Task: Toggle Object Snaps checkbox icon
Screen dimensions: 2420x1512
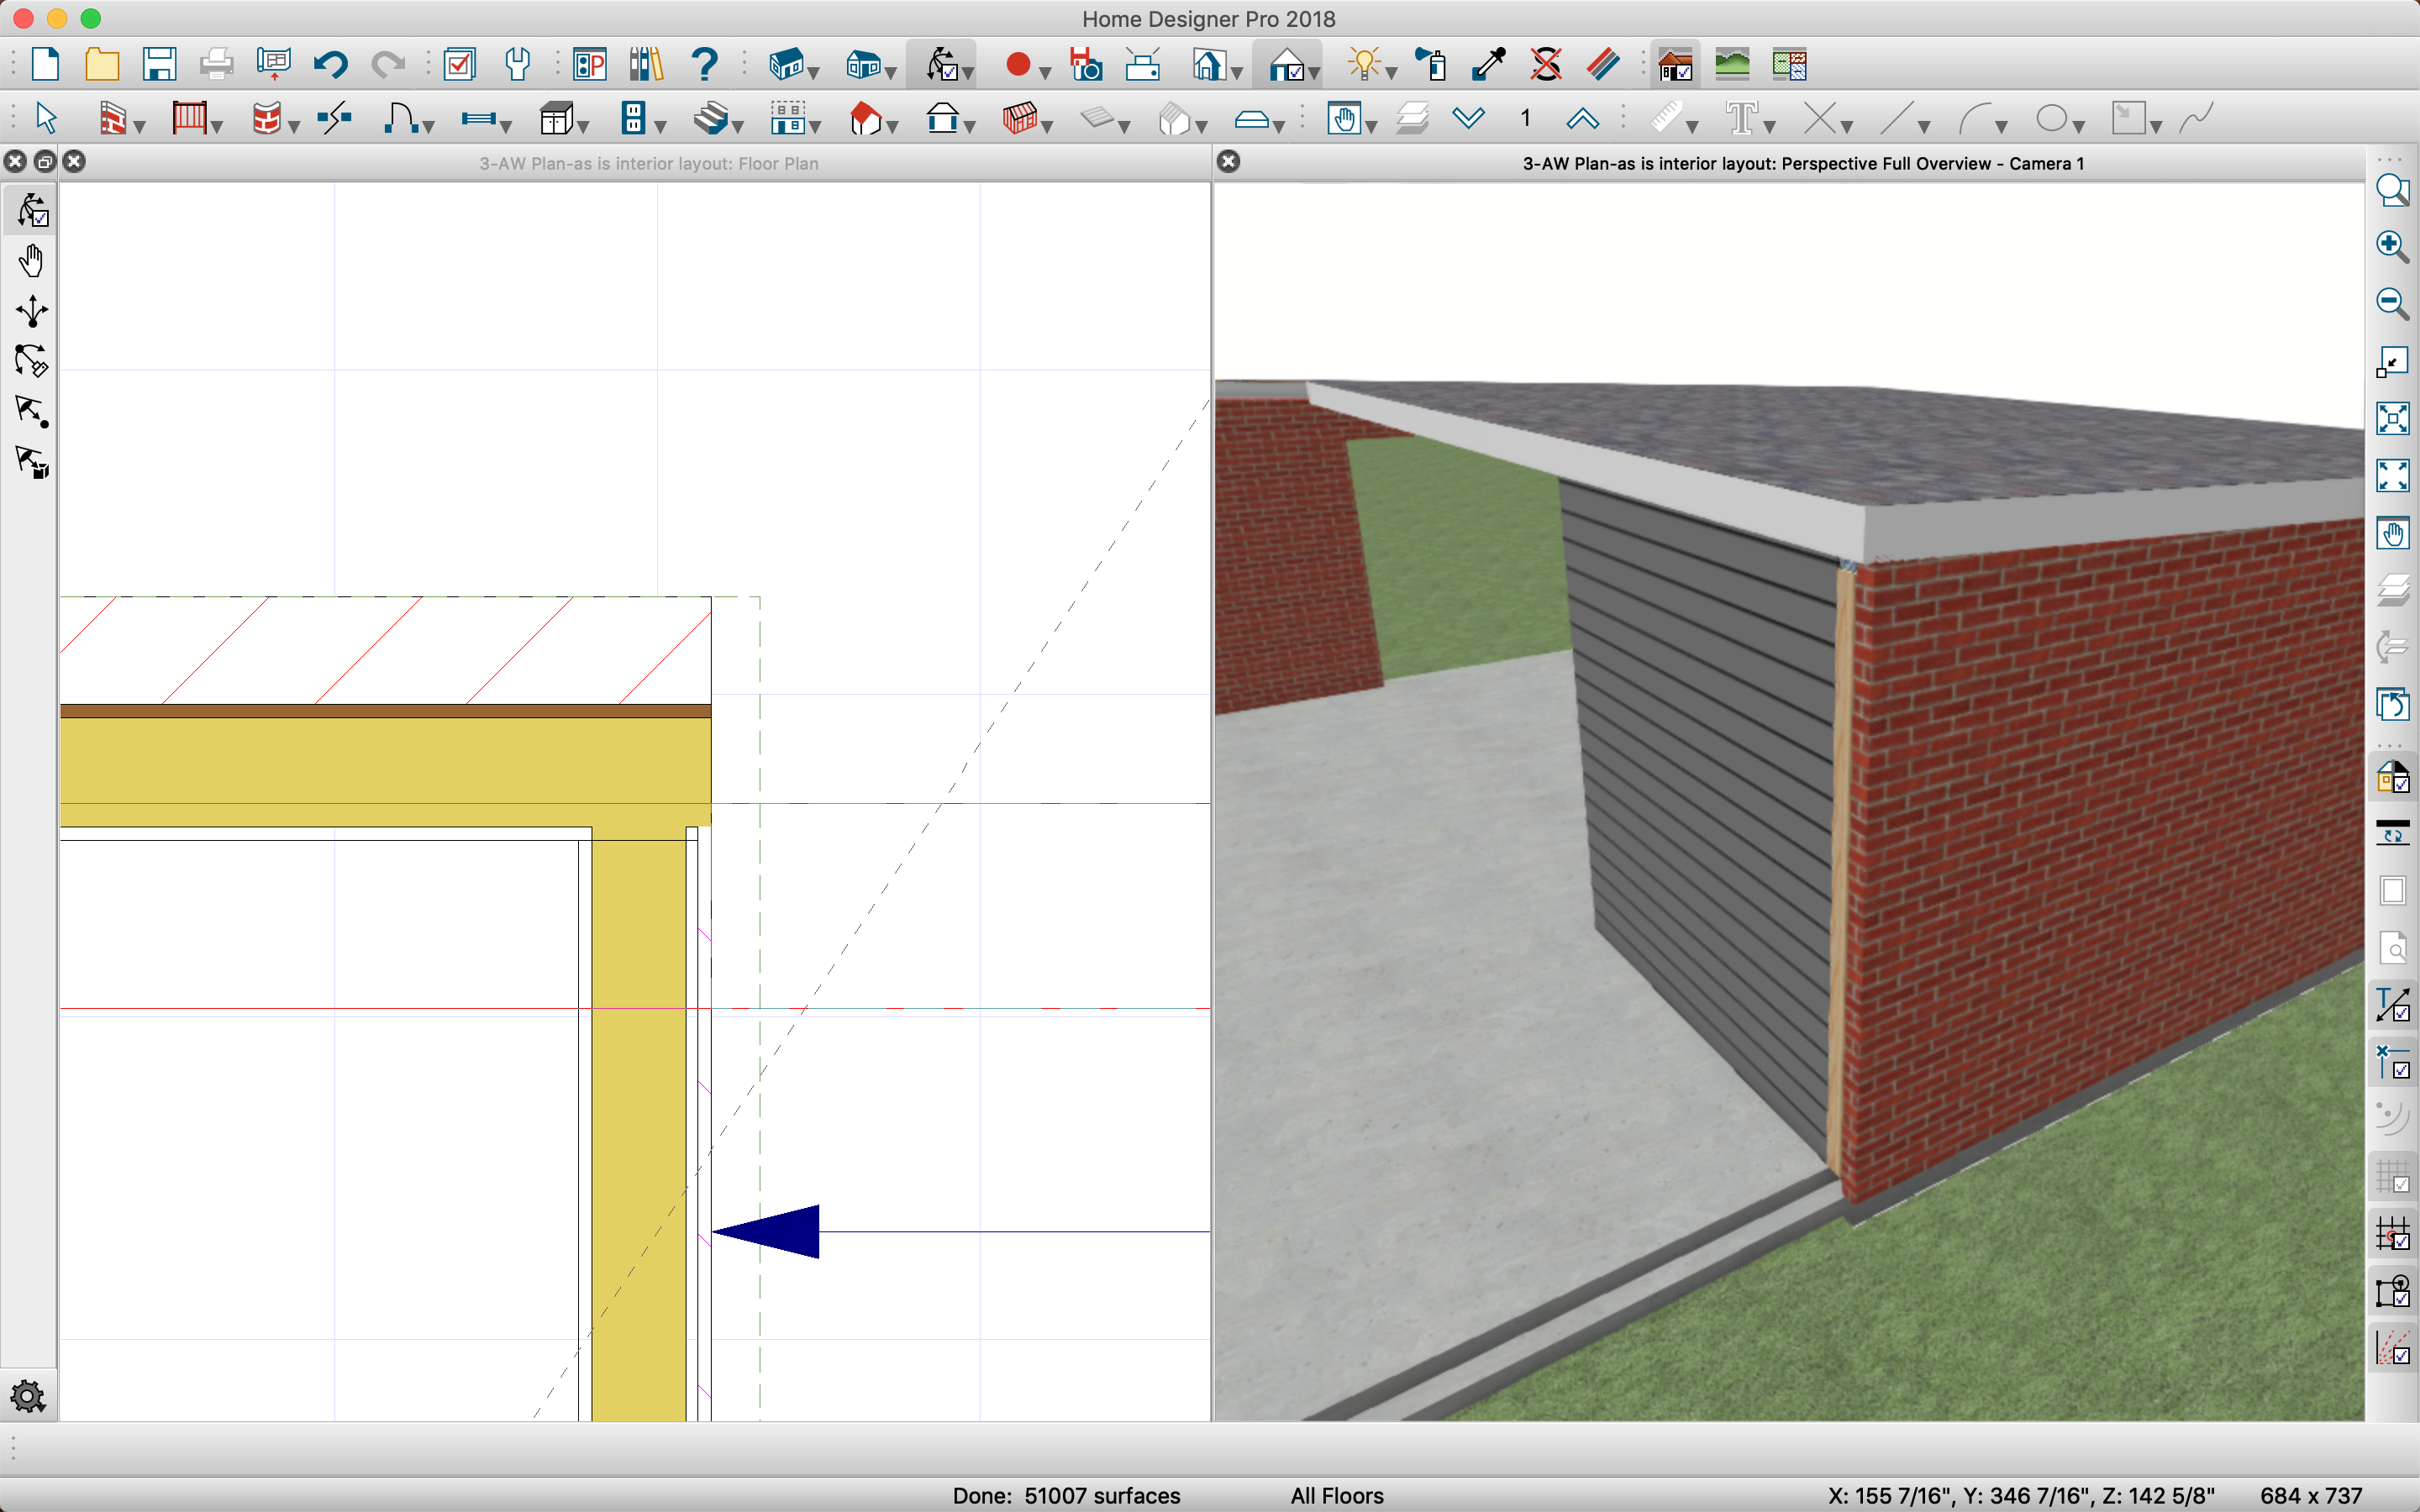Action: pos(2392,1290)
